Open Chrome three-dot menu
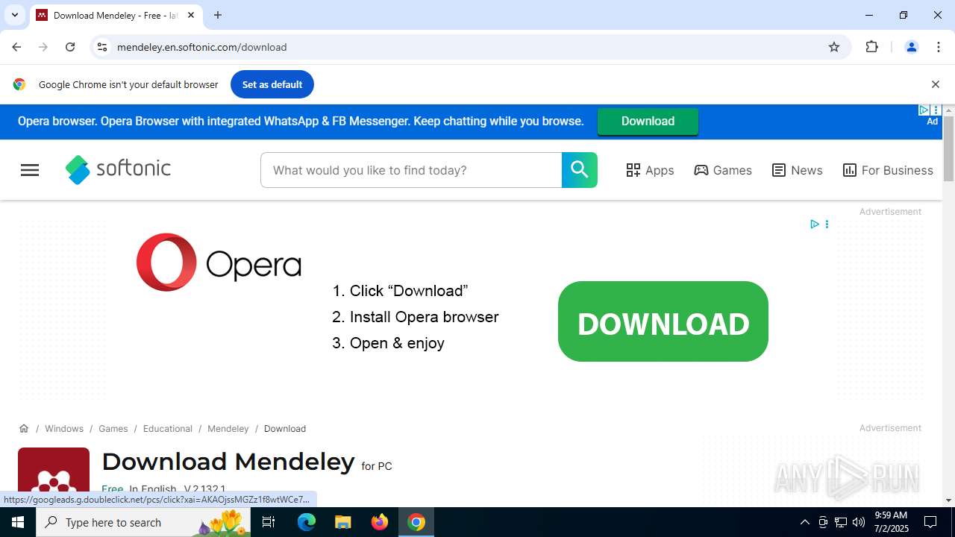 (x=939, y=47)
